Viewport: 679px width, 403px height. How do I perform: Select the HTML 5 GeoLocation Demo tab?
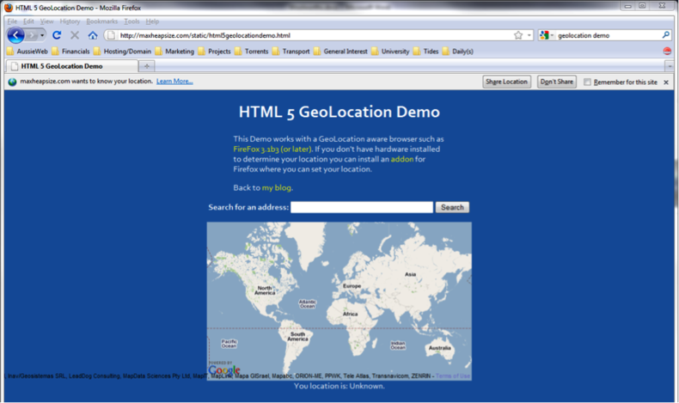click(72, 66)
